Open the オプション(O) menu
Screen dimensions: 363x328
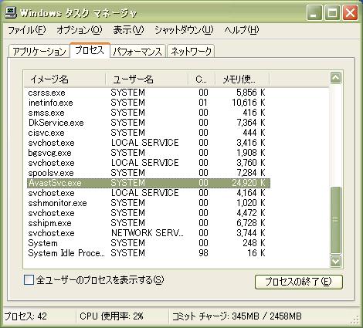[x=80, y=30]
